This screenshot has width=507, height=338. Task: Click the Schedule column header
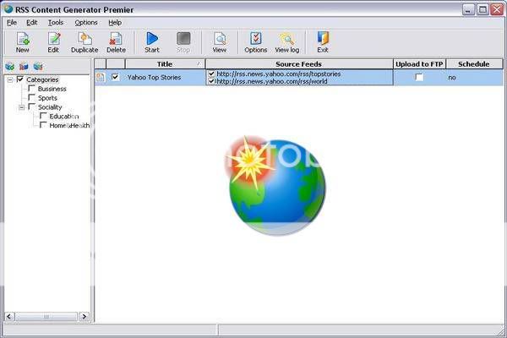(474, 64)
